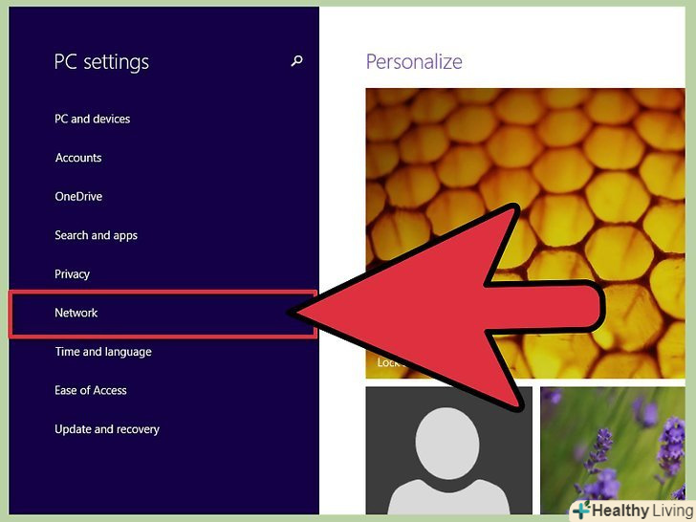Open Search and apps settings
Image resolution: width=696 pixels, height=522 pixels.
[x=96, y=235]
